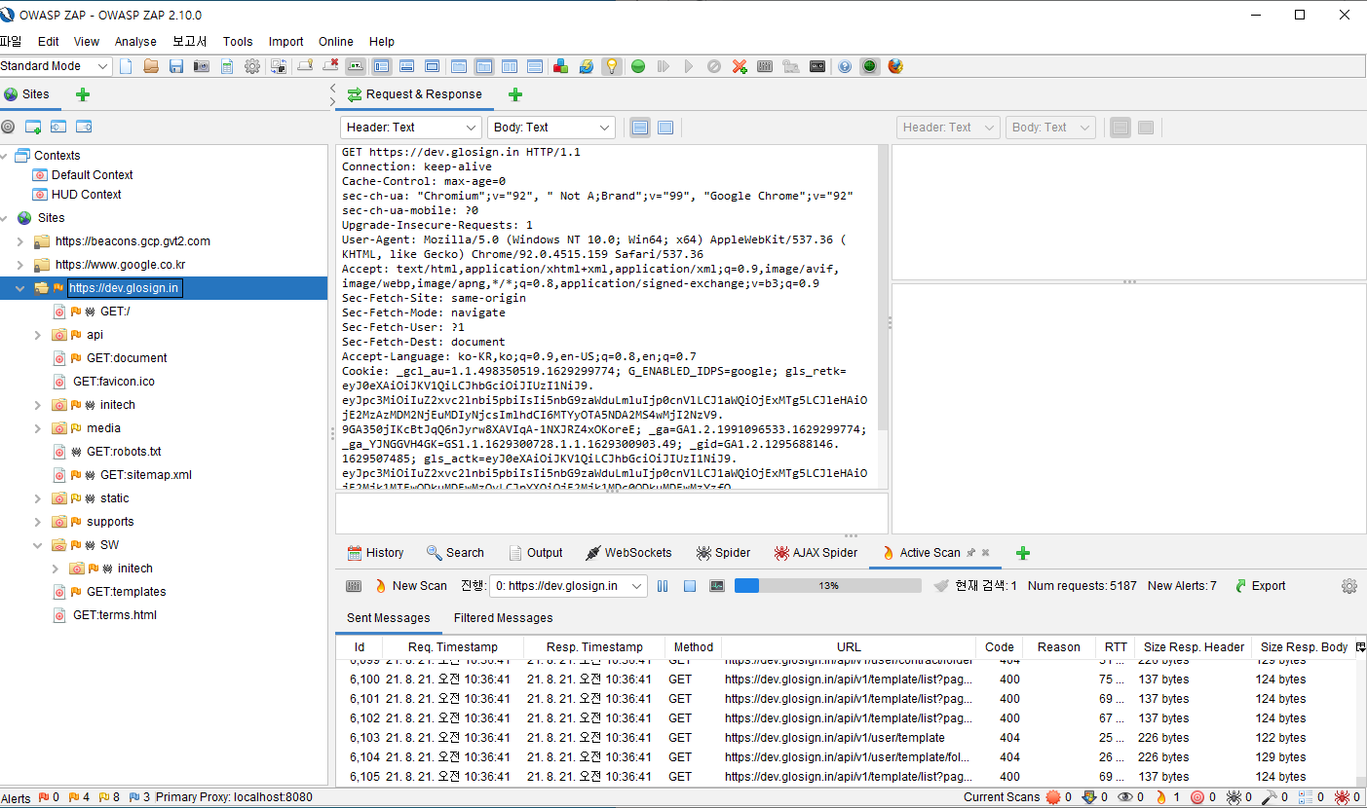Expand the static folder node
The width and height of the screenshot is (1367, 808).
click(38, 498)
